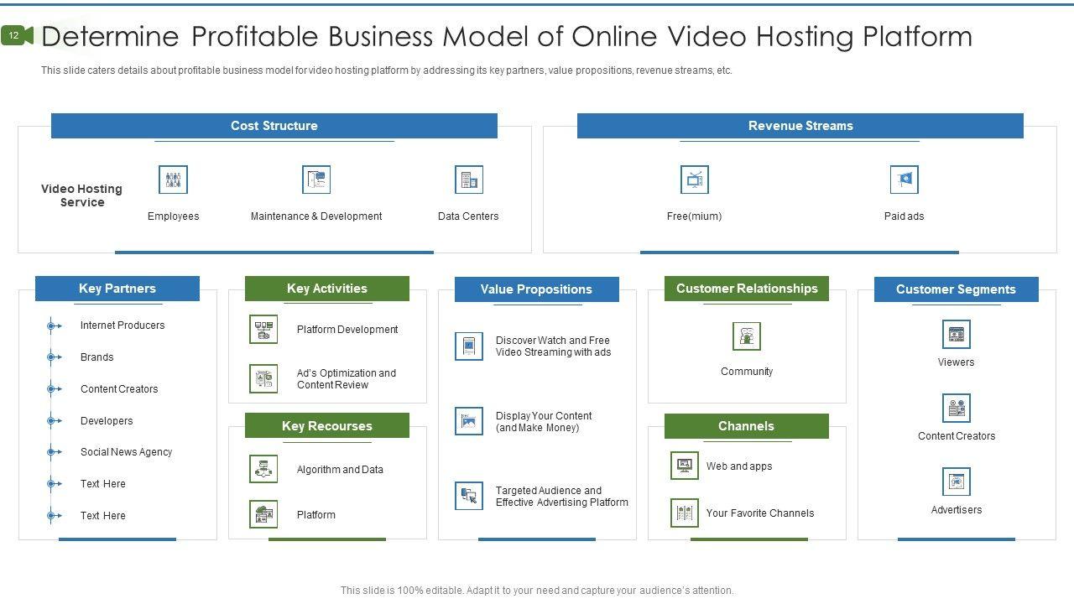Viewport: 1074px width, 604px height.
Task: Click the "Developers" text
Action: (107, 421)
